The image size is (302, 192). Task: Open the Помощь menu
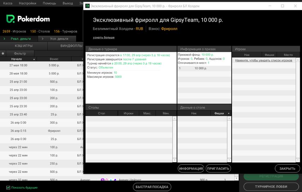pos(49,3)
